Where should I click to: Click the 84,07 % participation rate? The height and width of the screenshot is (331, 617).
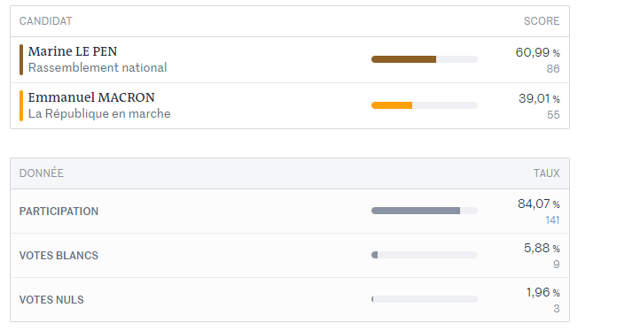[x=539, y=204]
